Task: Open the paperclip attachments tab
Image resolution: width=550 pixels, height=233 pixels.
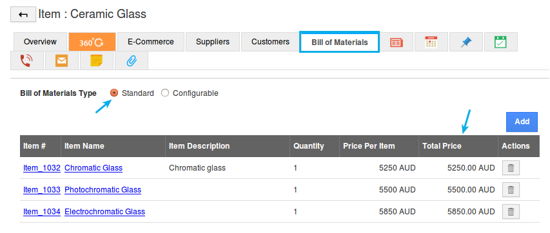Action: pos(131,61)
